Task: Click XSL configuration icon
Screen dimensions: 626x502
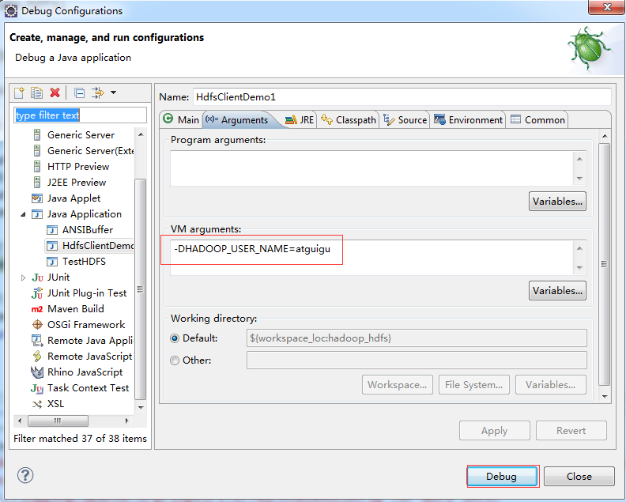Action: 37,404
